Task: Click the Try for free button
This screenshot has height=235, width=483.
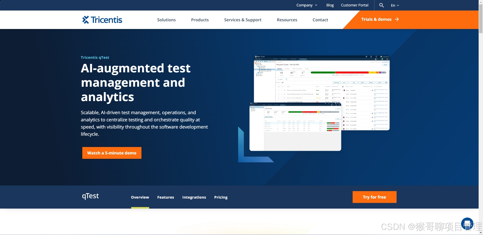Action: point(374,197)
